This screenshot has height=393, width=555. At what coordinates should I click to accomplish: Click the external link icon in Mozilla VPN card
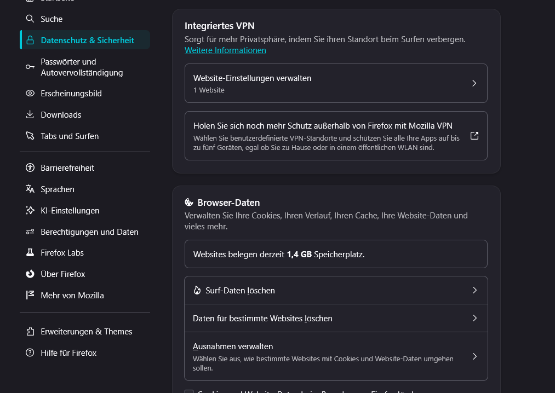474,136
